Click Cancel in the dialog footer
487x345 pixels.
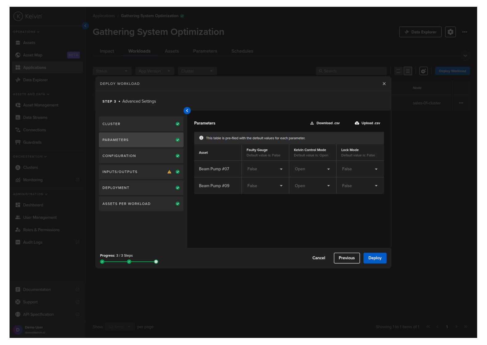(x=318, y=258)
